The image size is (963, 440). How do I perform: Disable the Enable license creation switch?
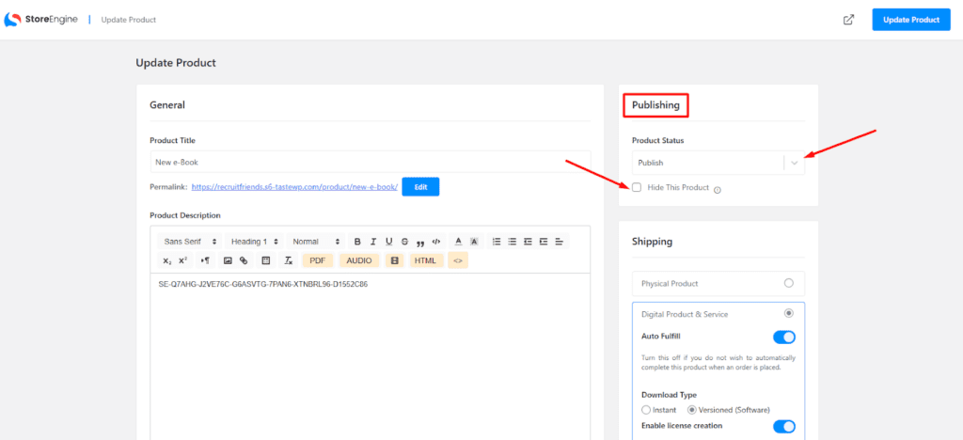(784, 427)
